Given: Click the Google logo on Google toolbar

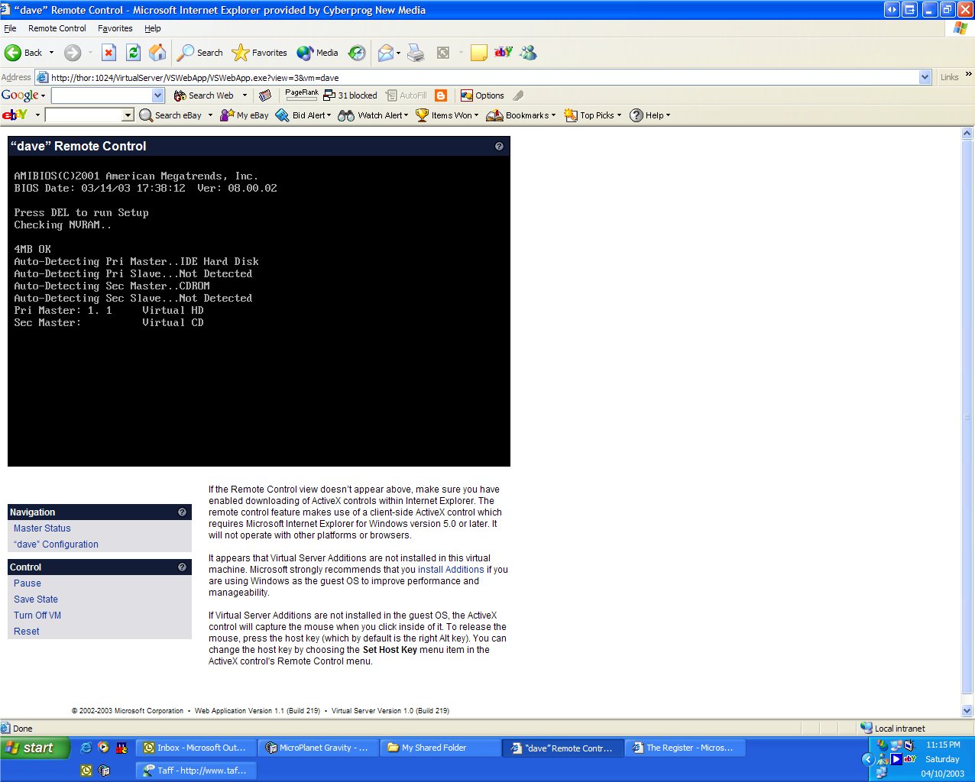Looking at the screenshot, I should 20,95.
